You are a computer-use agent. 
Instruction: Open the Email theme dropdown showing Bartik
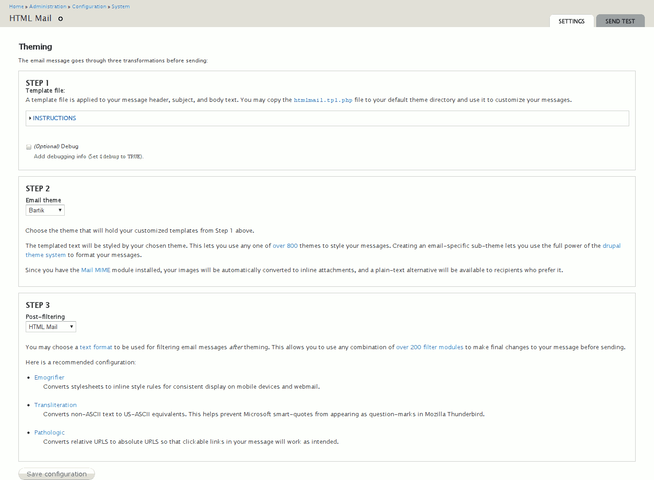pyautogui.click(x=45, y=210)
